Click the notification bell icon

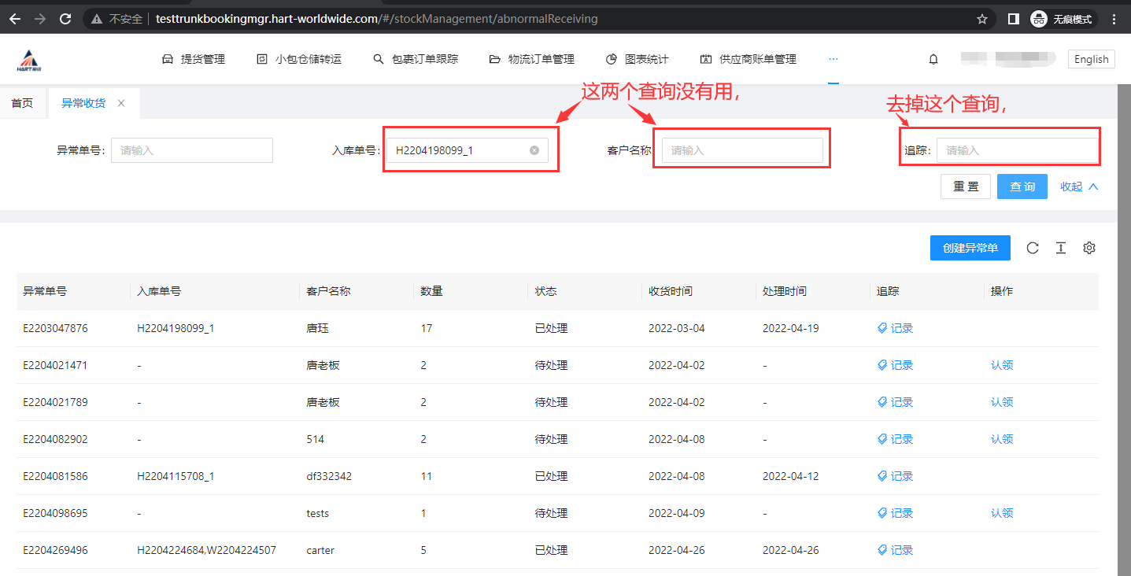[x=933, y=59]
